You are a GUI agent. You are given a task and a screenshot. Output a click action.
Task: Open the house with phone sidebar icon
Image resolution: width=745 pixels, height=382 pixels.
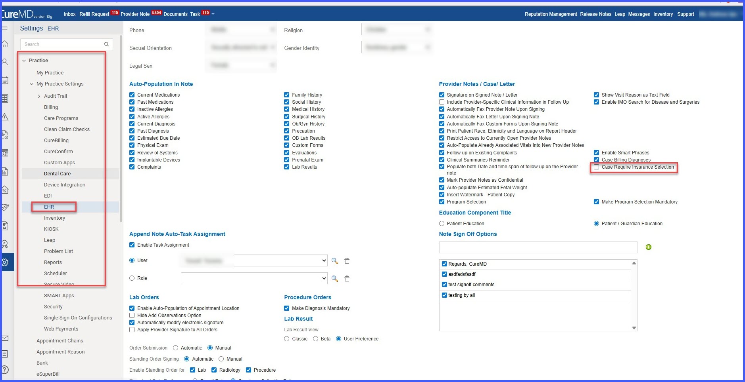tap(5, 190)
